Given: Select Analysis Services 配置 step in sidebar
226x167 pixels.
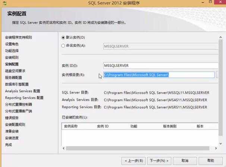Looking at the screenshot, I should click(x=23, y=91).
